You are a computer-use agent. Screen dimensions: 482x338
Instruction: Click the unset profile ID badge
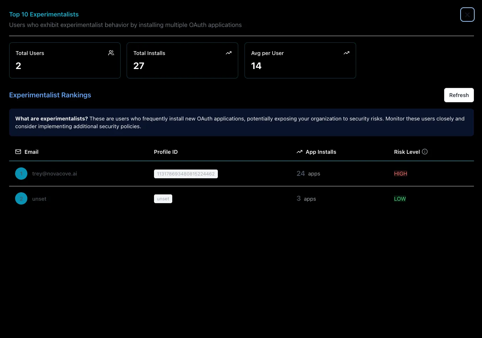point(163,199)
